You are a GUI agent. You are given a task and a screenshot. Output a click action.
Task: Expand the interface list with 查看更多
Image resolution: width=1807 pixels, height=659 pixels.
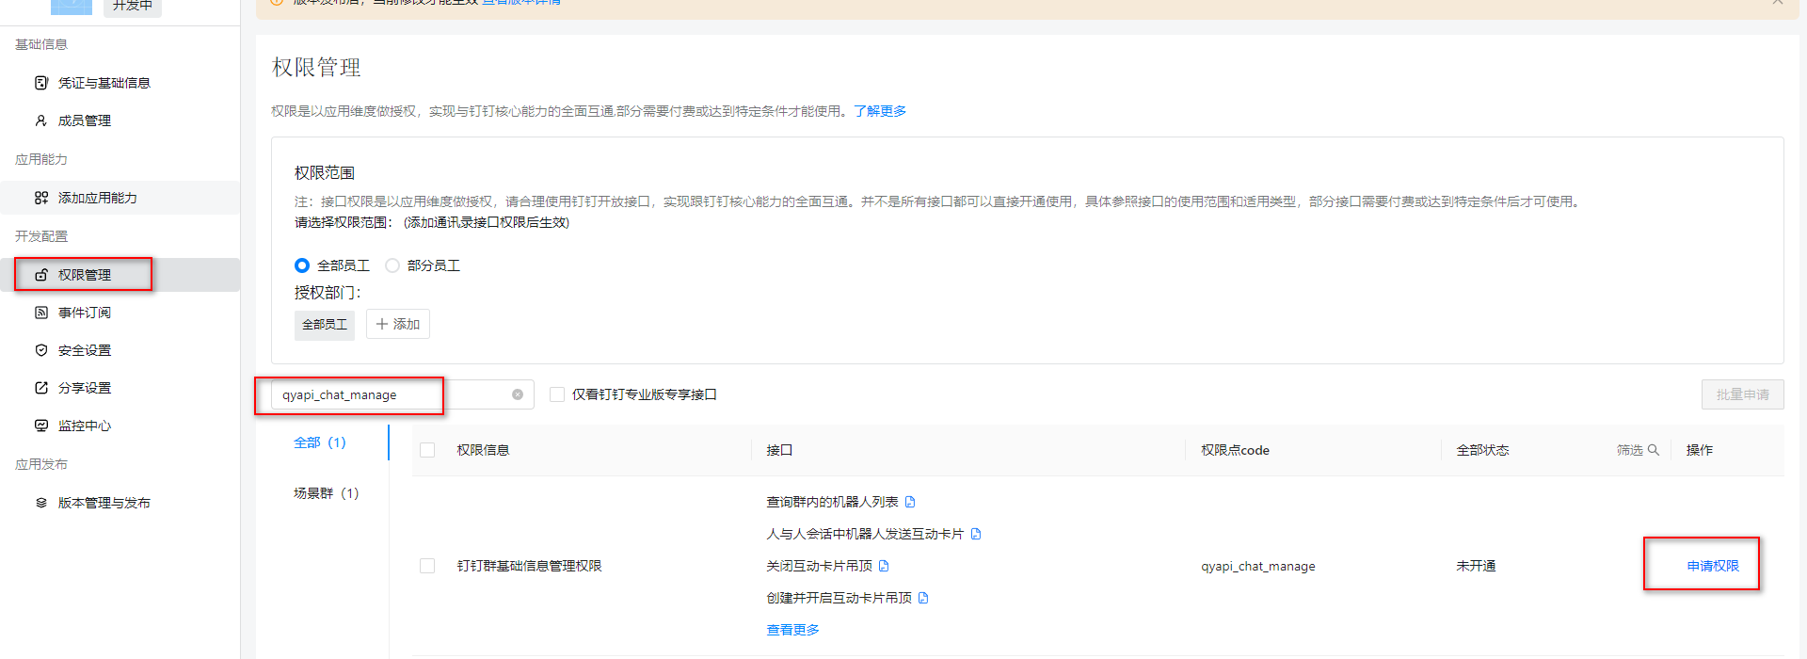(793, 630)
